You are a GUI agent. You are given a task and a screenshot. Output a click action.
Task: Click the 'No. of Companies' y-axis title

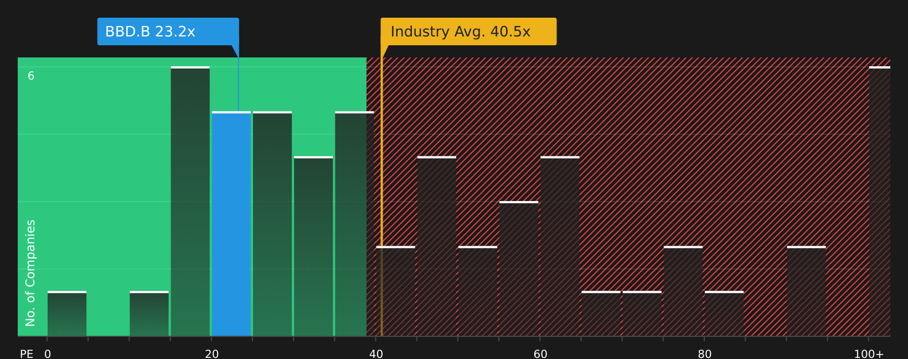30,273
